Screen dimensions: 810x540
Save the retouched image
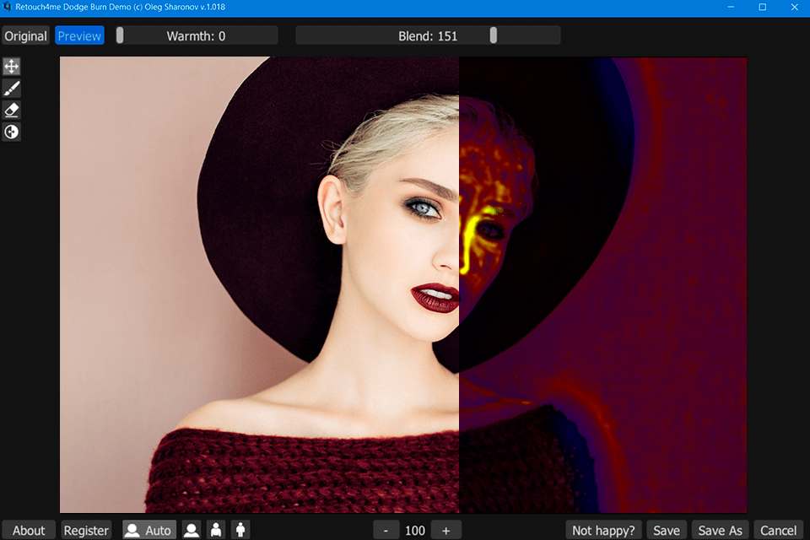[x=667, y=530]
